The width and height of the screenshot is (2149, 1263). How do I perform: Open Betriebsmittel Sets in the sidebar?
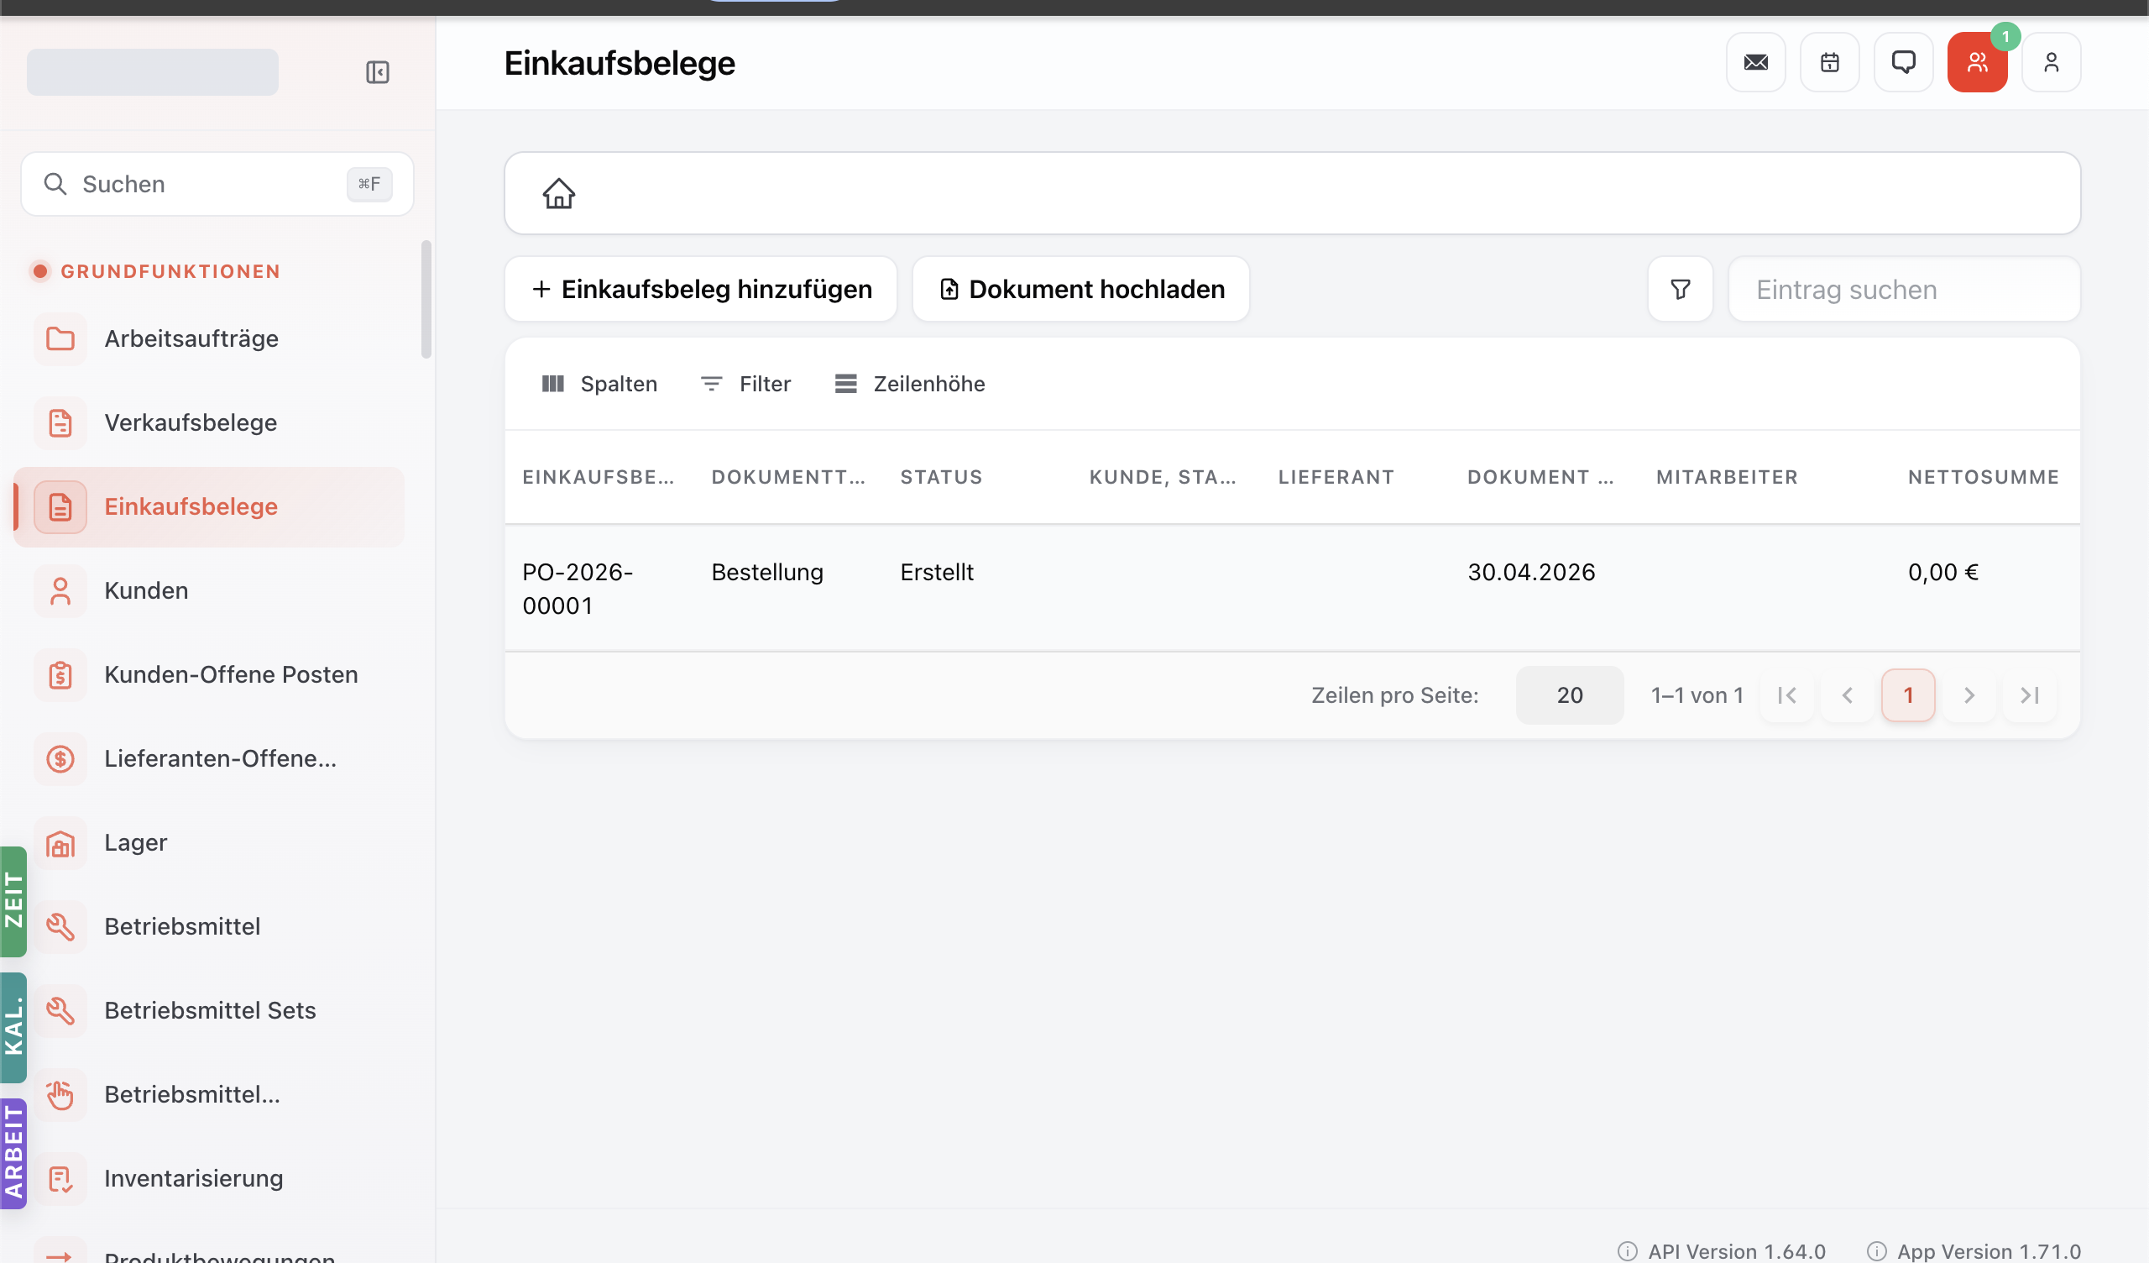click(x=210, y=1010)
